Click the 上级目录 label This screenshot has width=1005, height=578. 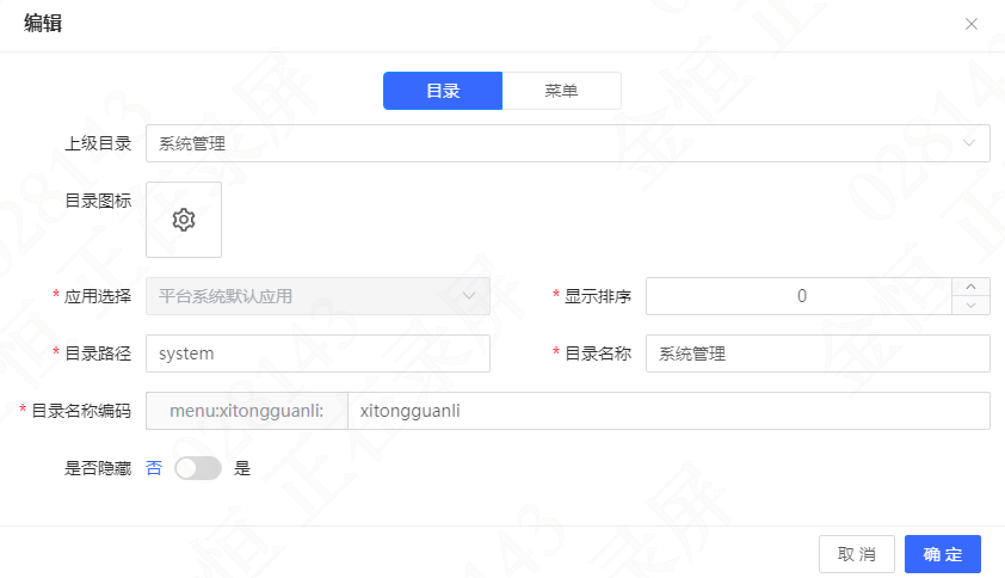click(x=98, y=143)
